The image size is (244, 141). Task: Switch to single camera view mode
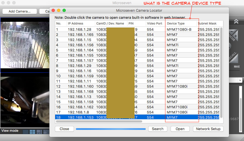[x=26, y=132]
